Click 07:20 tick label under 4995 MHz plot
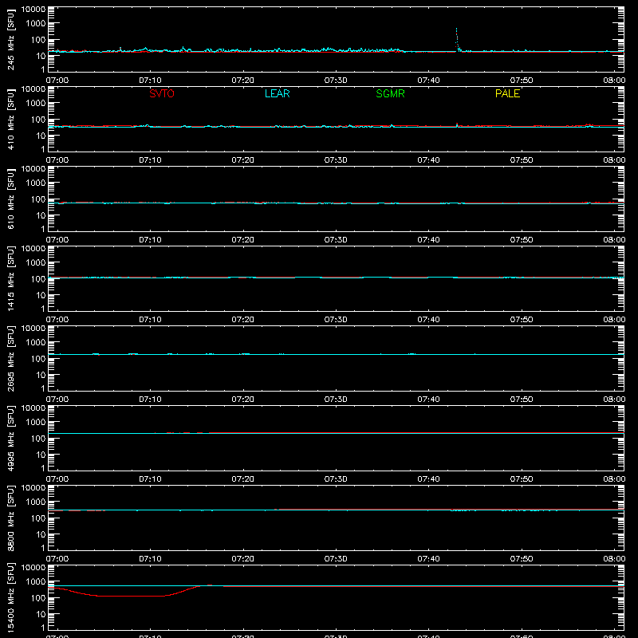The width and height of the screenshot is (638, 638). tap(243, 479)
